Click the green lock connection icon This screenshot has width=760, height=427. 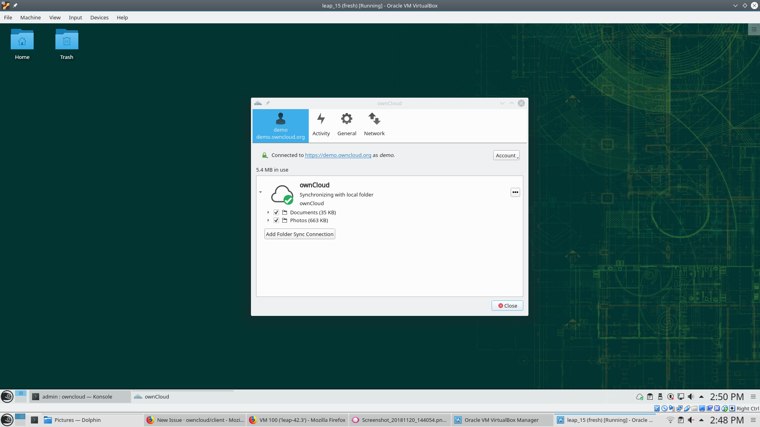pyautogui.click(x=265, y=155)
